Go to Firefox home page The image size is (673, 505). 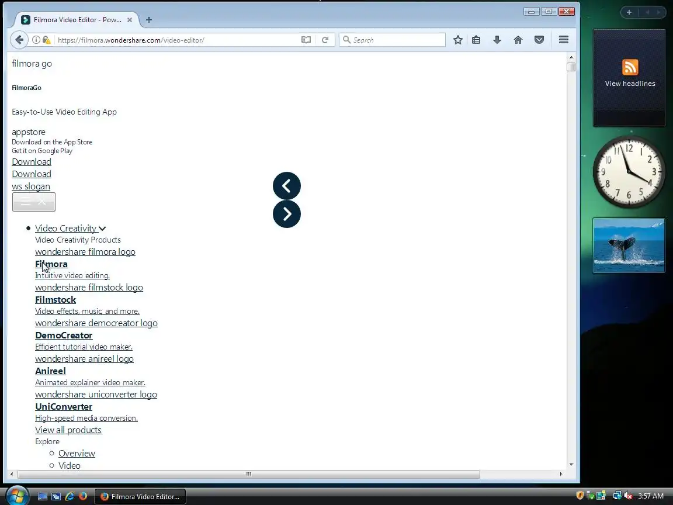[518, 40]
